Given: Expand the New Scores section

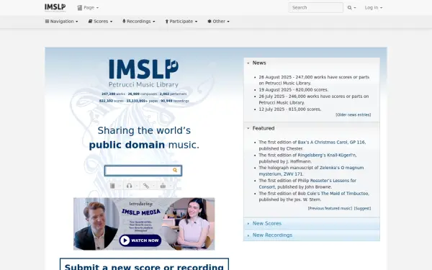Looking at the screenshot, I should 312,223.
